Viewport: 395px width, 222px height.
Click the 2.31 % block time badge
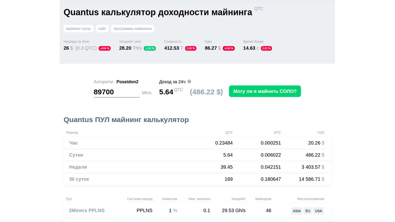coord(266,48)
